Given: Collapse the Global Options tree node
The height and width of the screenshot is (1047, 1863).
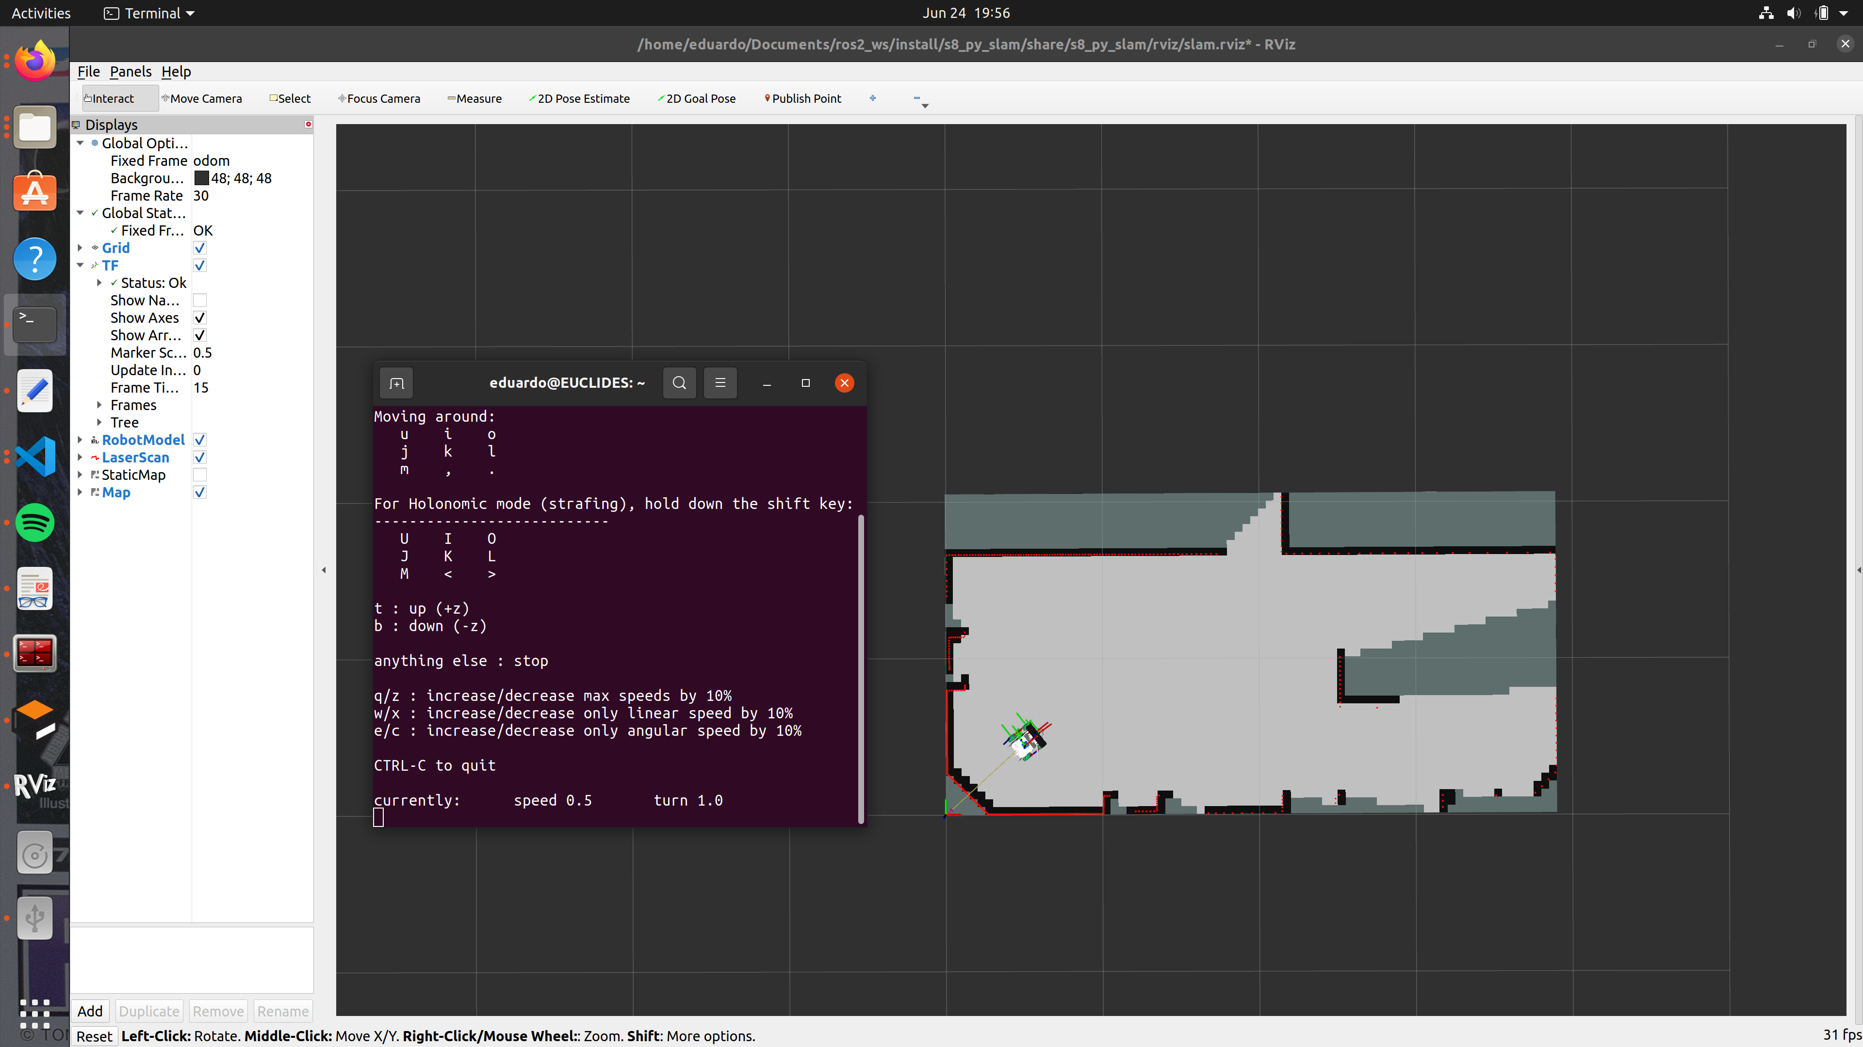Looking at the screenshot, I should [x=80, y=143].
